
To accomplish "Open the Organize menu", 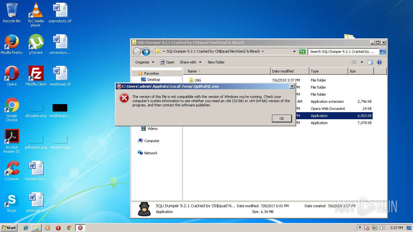I will pos(145,62).
